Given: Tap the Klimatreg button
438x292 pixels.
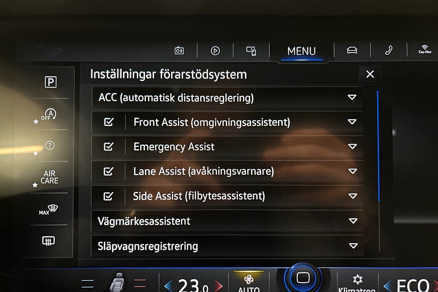Looking at the screenshot, I should pyautogui.click(x=357, y=283).
